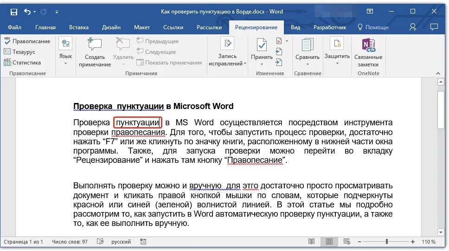449x251 pixels.
Task: Open Связанные заметки OneNote
Action: coord(368,52)
